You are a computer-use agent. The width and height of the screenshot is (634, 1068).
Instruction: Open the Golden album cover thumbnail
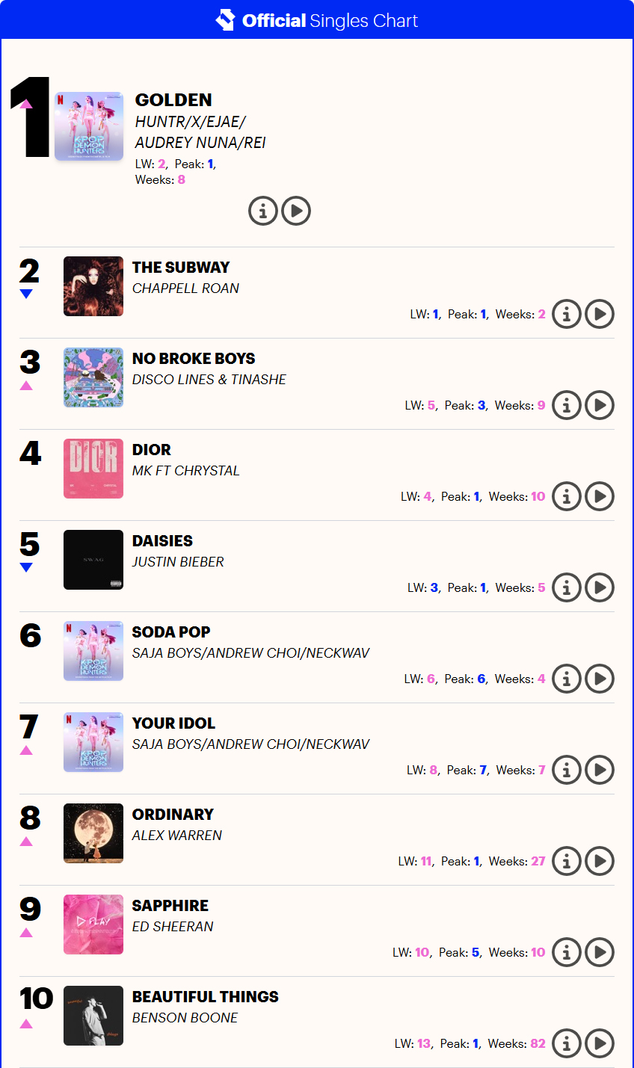(x=89, y=126)
